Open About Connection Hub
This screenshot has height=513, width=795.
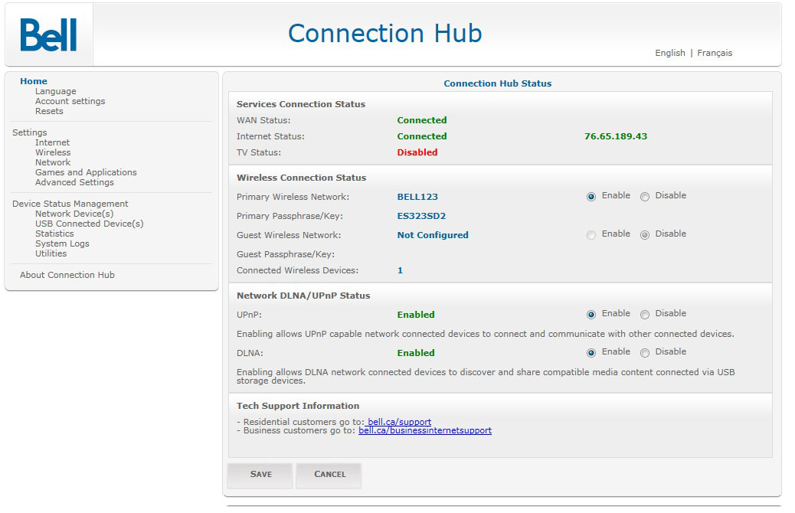tap(67, 275)
